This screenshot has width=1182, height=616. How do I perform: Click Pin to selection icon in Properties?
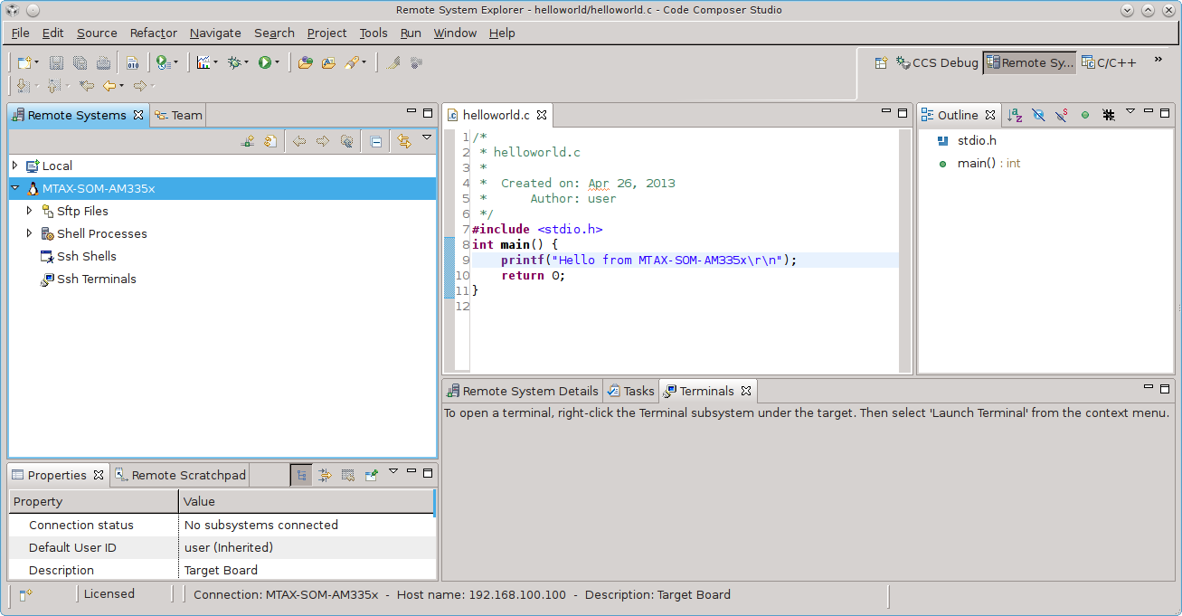pos(371,475)
